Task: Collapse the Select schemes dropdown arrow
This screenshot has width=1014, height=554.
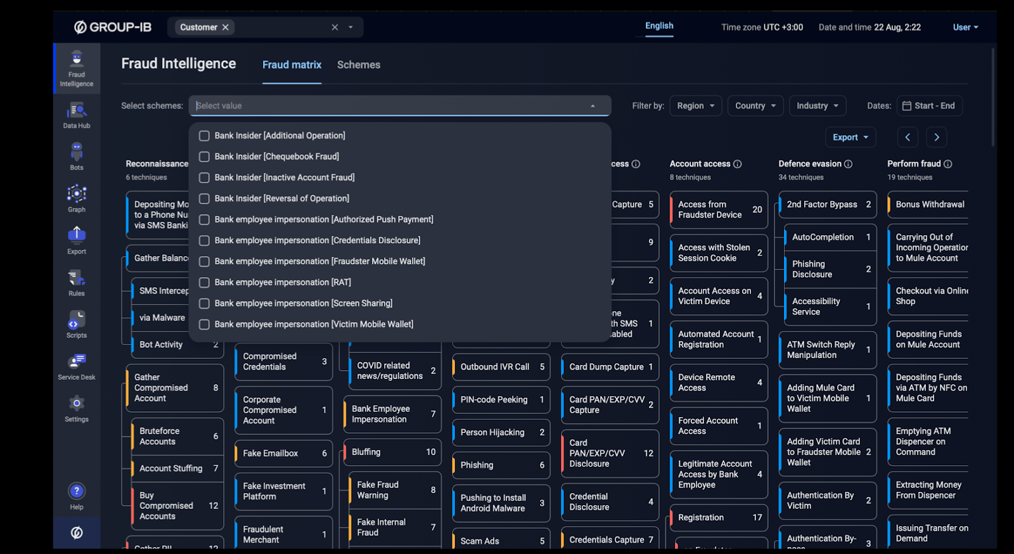Action: point(593,106)
